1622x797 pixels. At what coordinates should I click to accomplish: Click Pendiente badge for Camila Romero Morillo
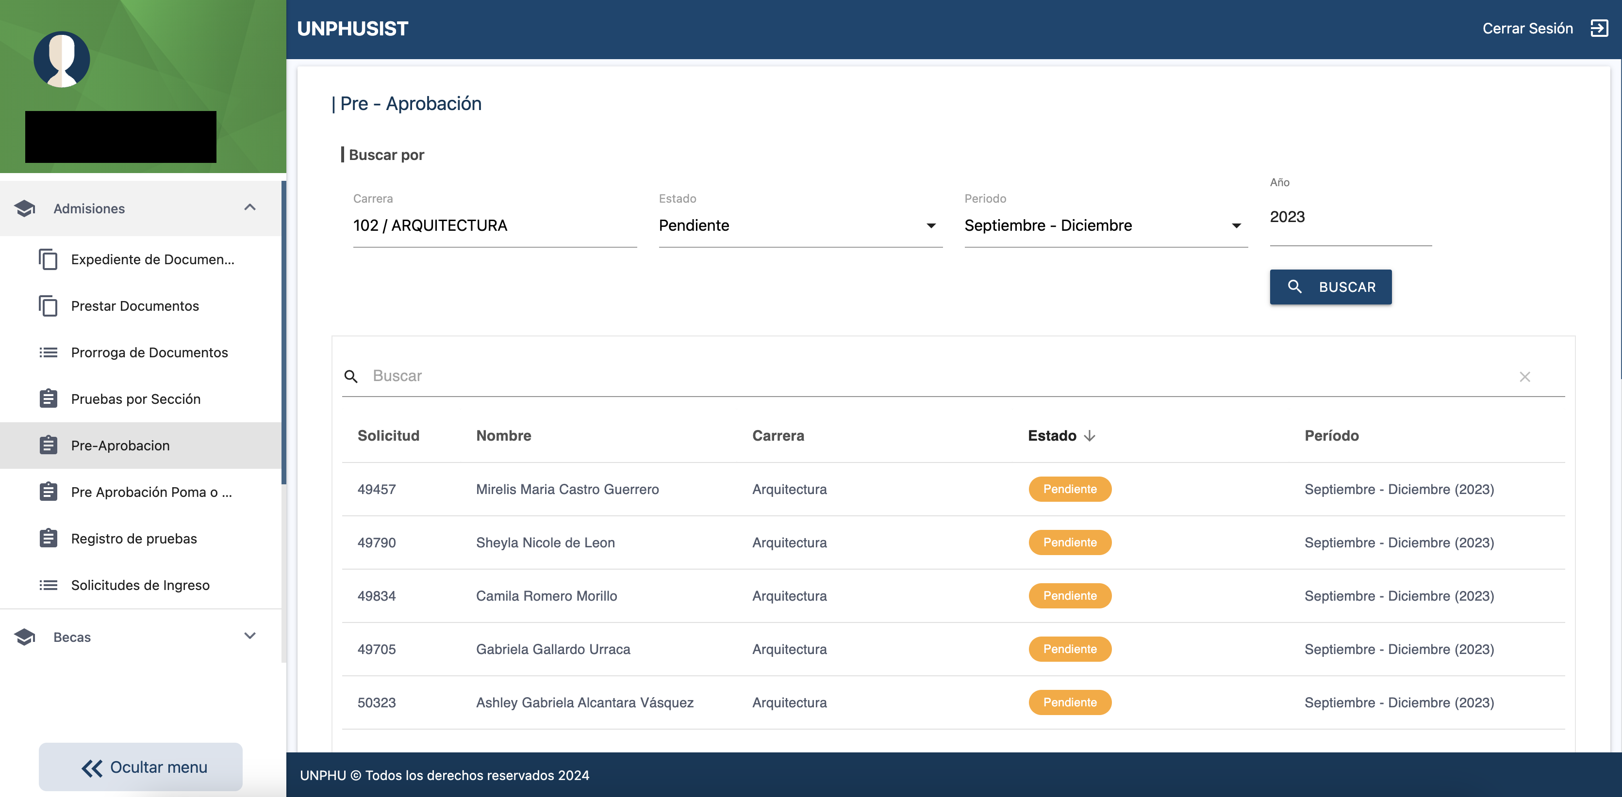1069,596
